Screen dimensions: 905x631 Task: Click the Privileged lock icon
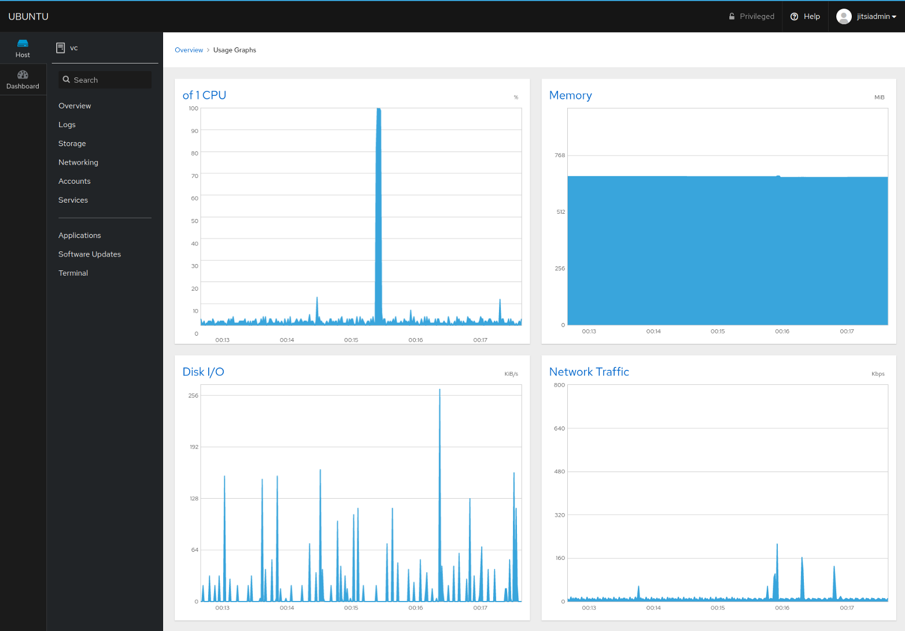pyautogui.click(x=732, y=16)
